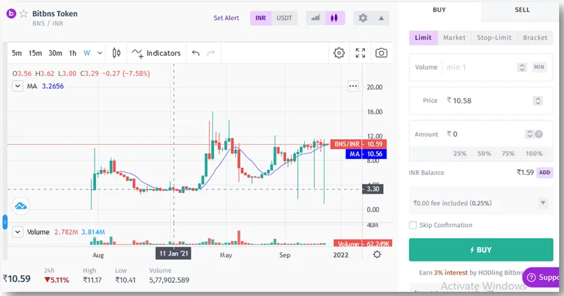Click the green BUY button
Screen dimensions: 564x296
pos(481,249)
